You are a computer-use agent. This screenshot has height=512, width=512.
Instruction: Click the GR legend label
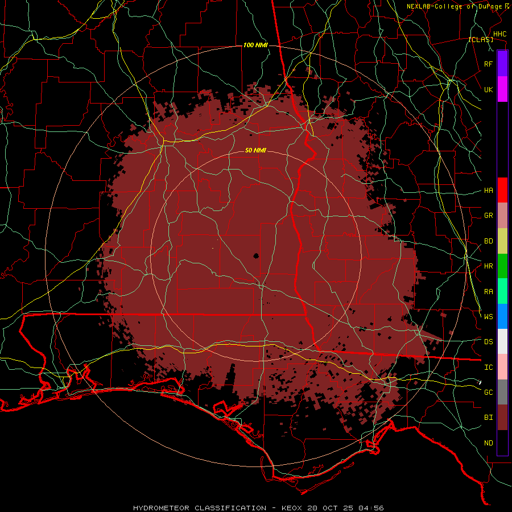[488, 216]
